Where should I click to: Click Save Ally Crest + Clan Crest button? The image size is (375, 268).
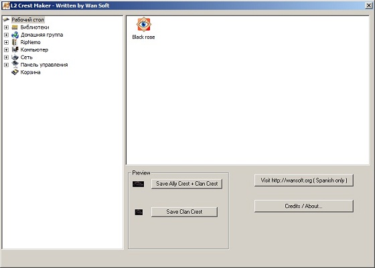(187, 184)
